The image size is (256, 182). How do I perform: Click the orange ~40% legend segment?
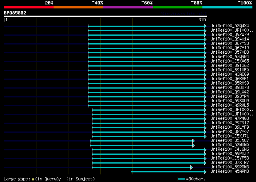78,7
